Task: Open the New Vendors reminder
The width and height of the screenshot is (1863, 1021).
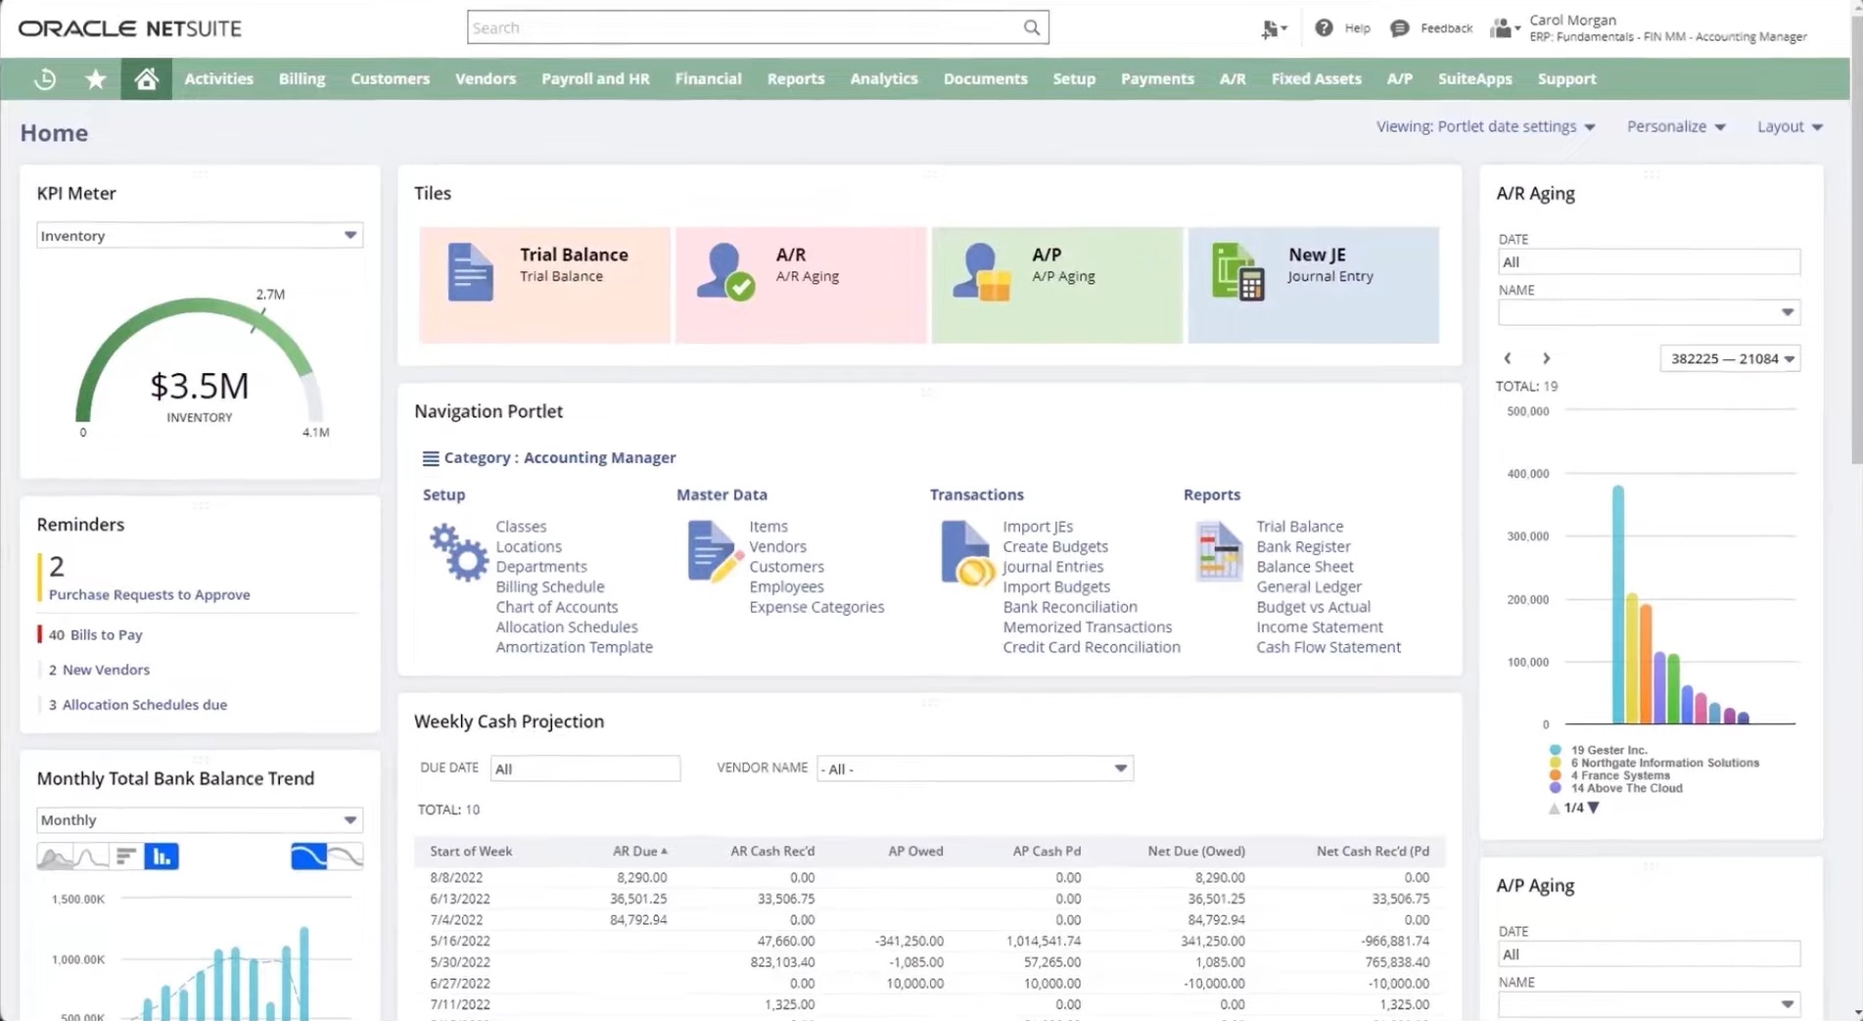Action: coord(99,670)
